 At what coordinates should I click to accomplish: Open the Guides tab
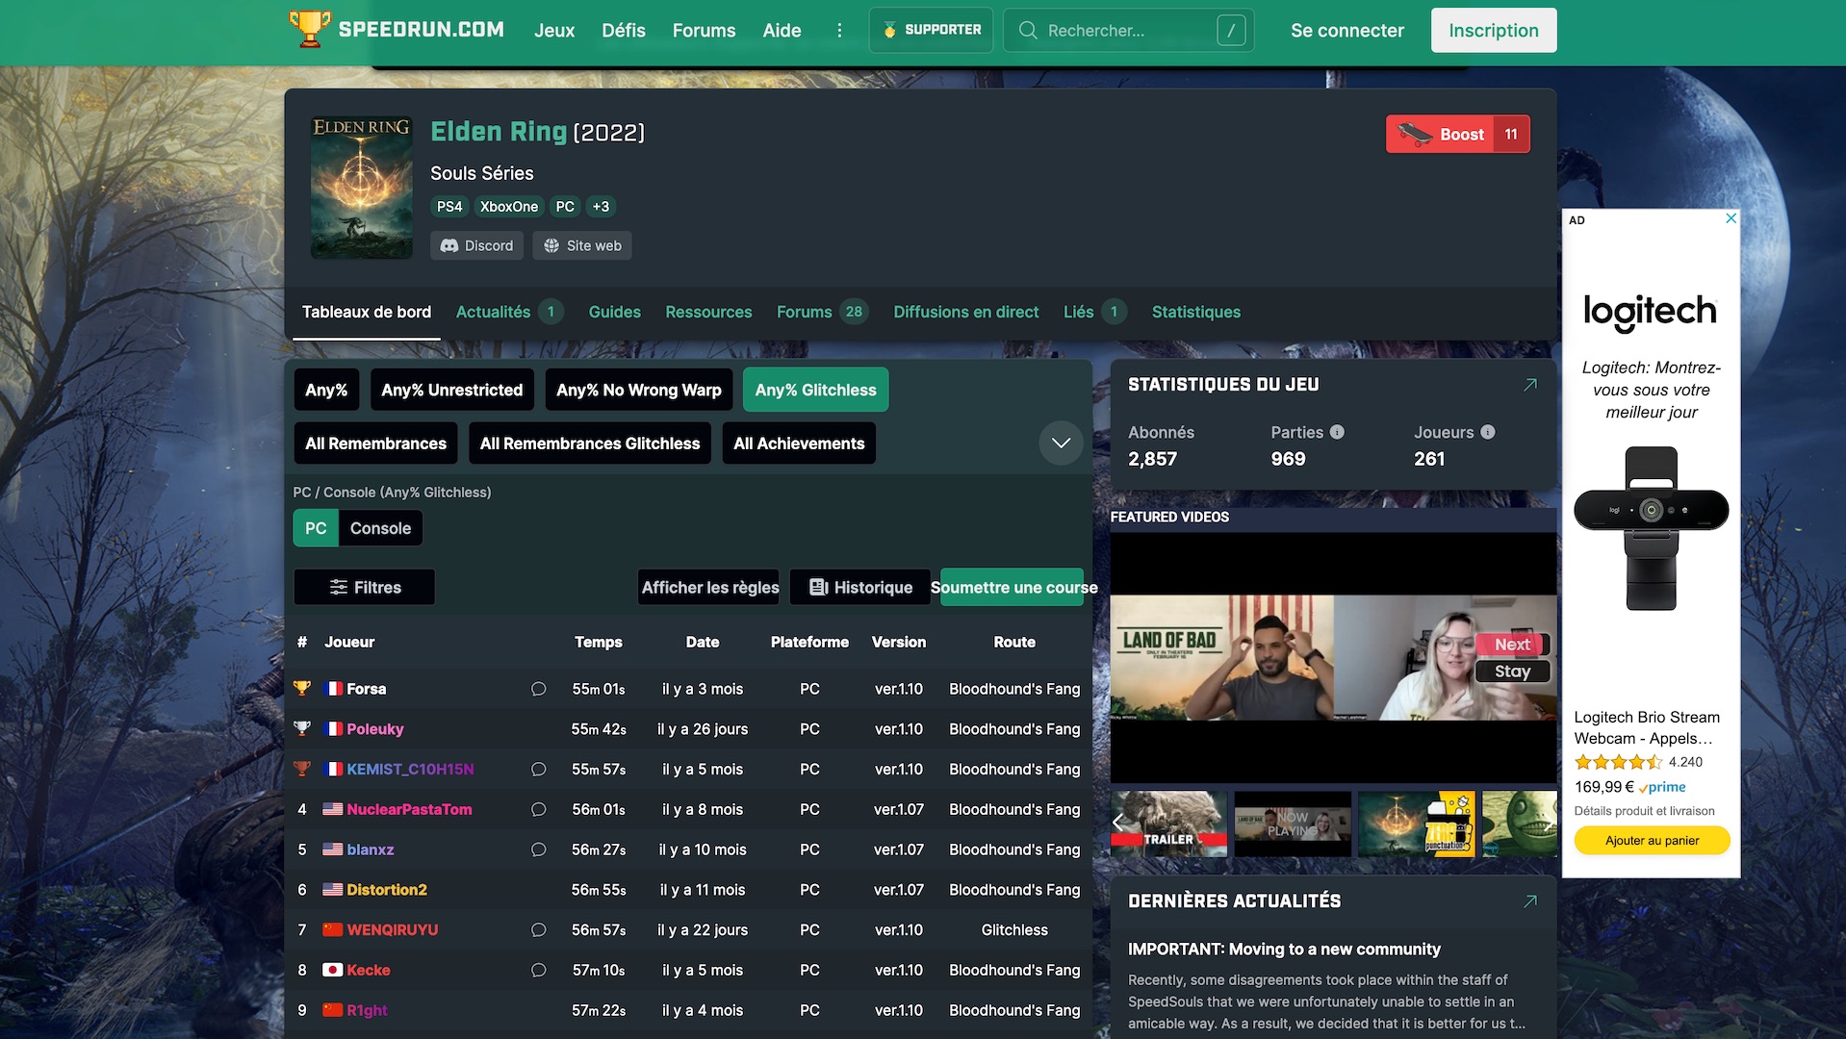614,312
